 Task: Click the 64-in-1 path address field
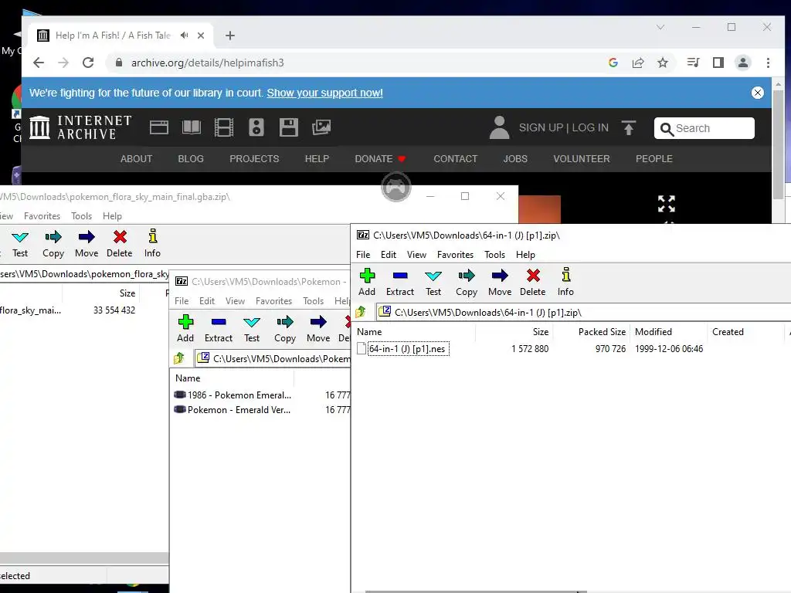[x=586, y=312]
